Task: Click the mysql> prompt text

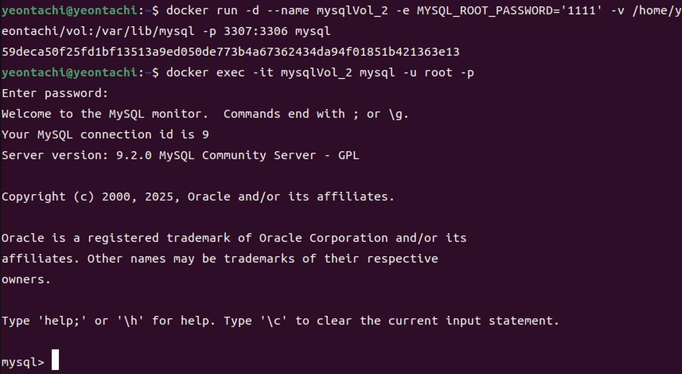Action: 23,362
